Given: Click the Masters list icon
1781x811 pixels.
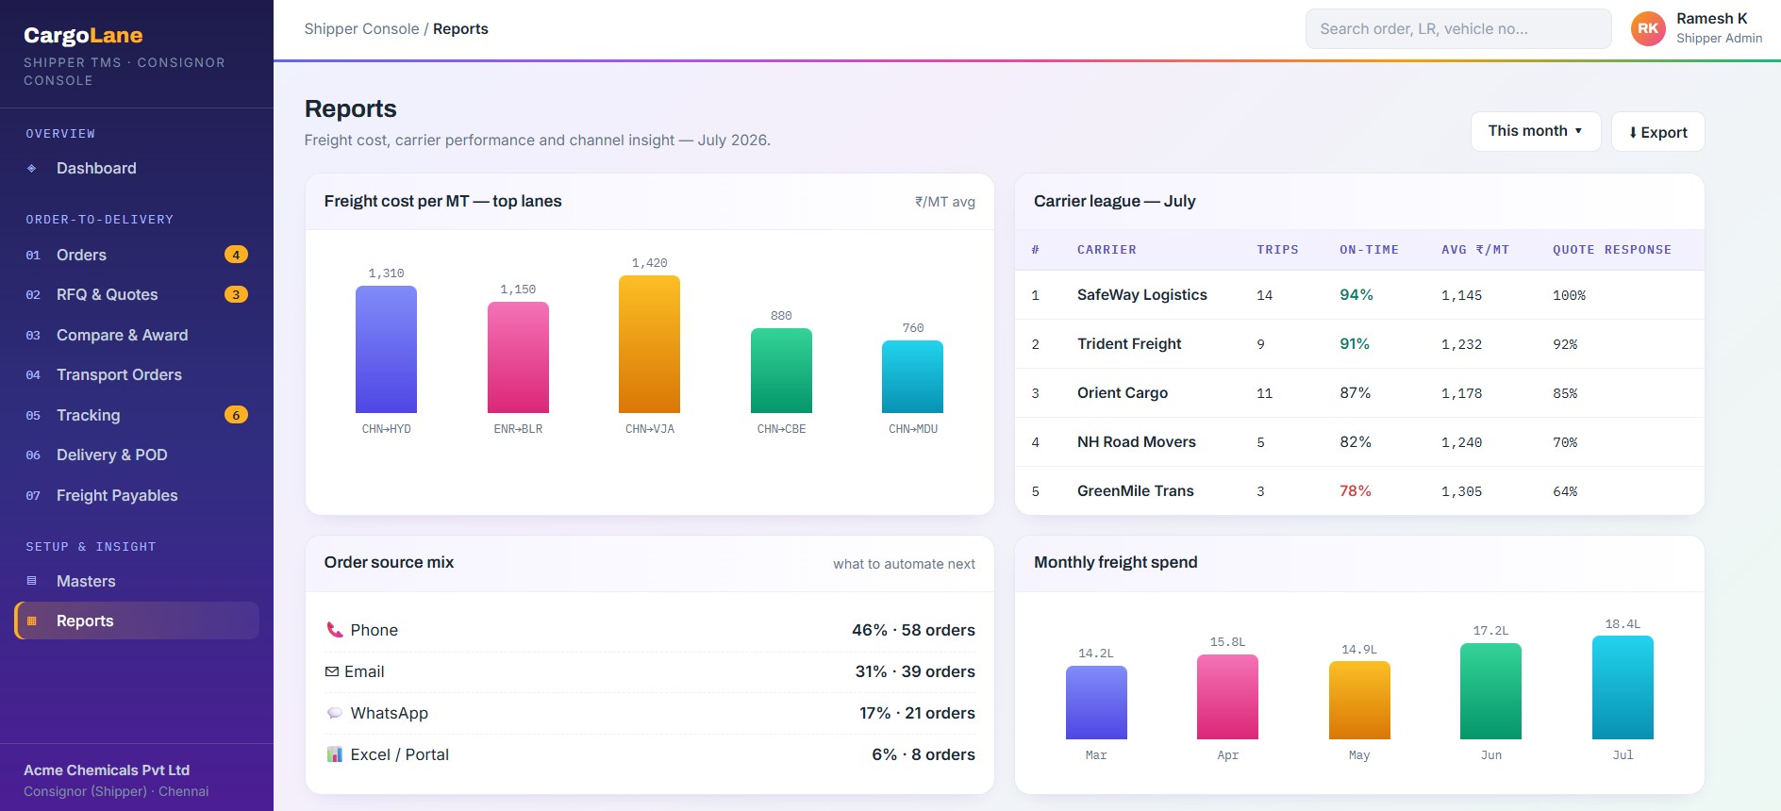Looking at the screenshot, I should point(32,581).
